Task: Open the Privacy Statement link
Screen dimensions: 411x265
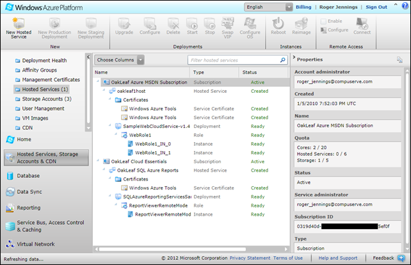Action: click(x=250, y=258)
